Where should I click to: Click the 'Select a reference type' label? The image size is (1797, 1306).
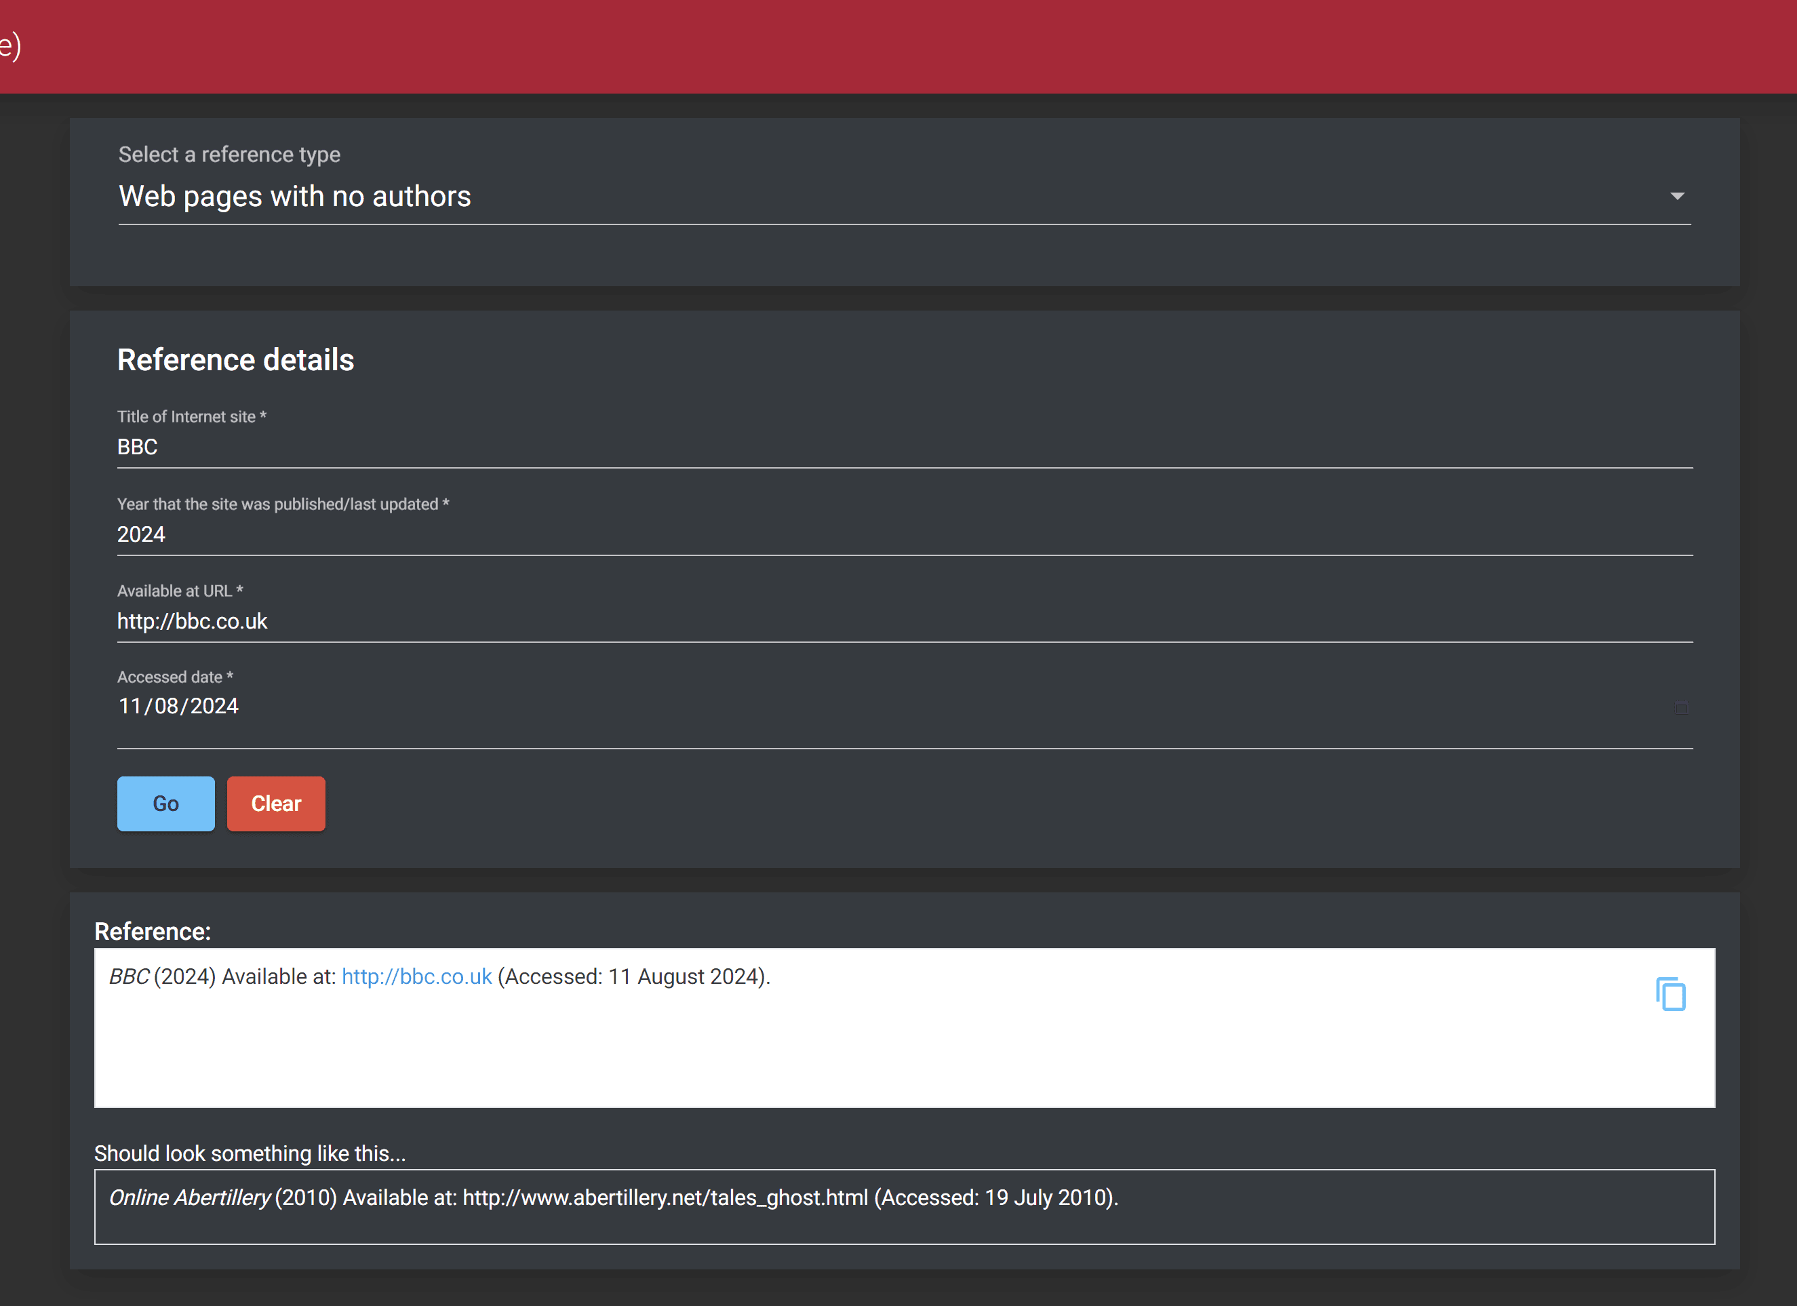pos(229,155)
